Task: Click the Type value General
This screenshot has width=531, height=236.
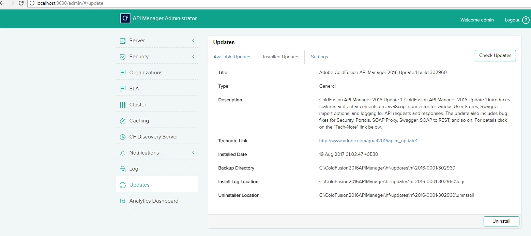Action: (328, 86)
